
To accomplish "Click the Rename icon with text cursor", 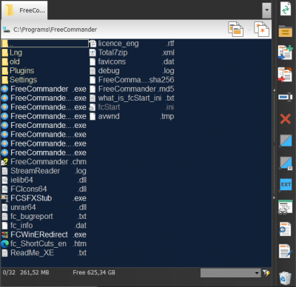I will (286, 97).
